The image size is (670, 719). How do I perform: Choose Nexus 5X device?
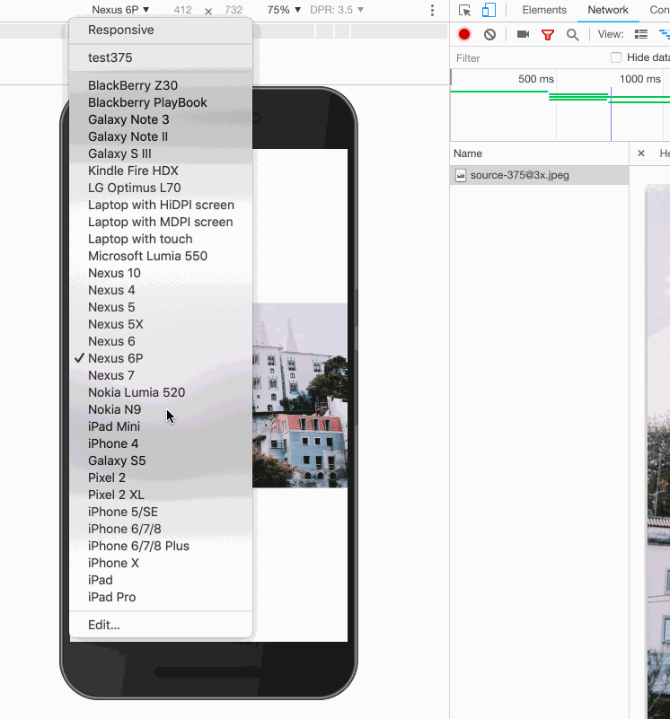click(x=161, y=324)
